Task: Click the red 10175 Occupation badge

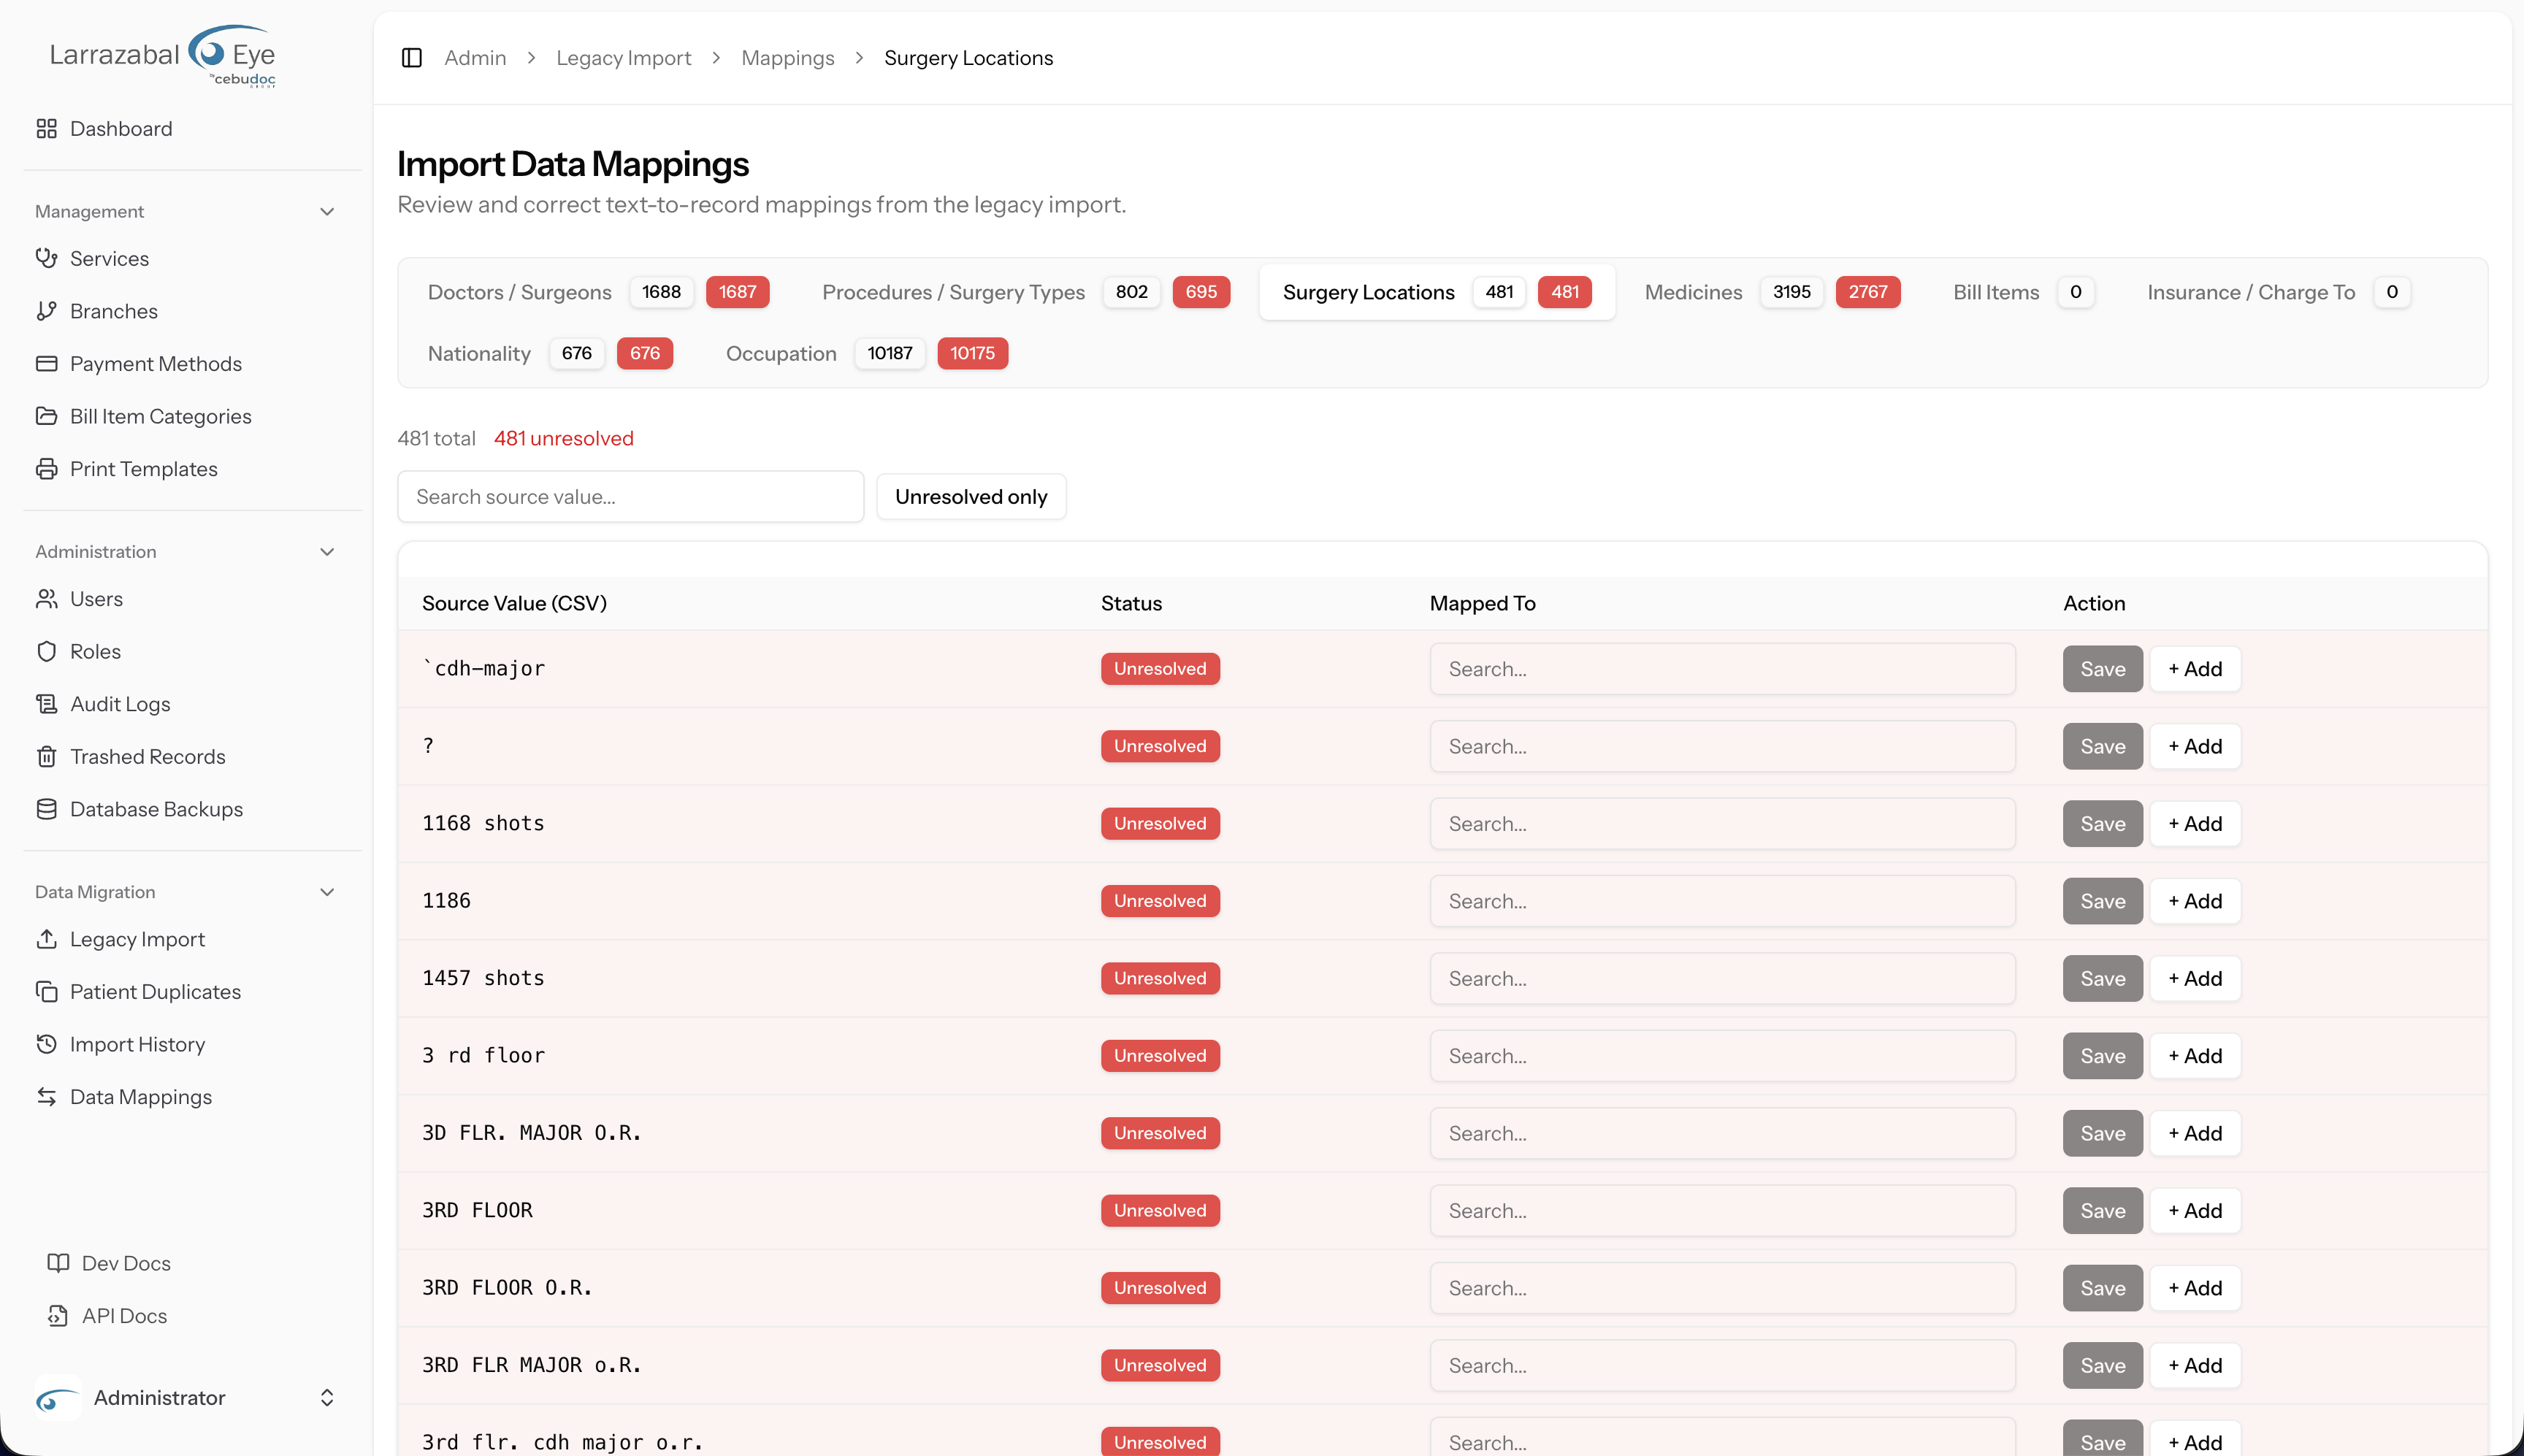Action: coord(972,353)
